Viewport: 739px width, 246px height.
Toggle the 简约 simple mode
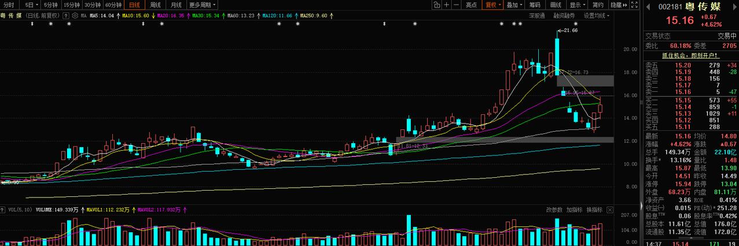598,5
